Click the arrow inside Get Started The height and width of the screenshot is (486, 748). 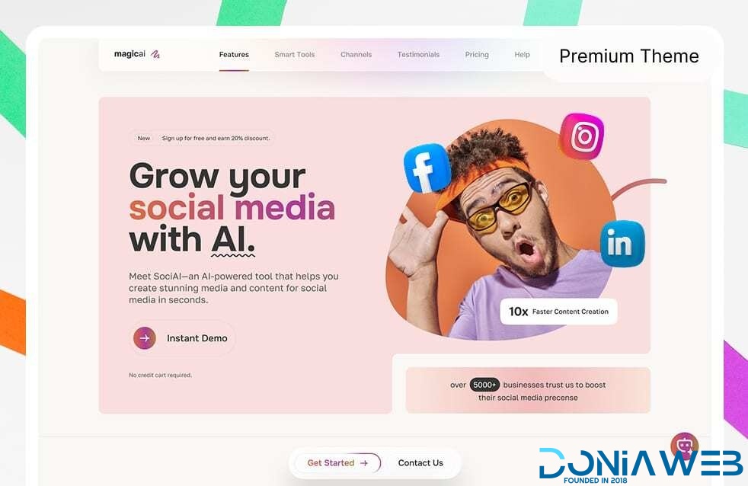coord(364,463)
